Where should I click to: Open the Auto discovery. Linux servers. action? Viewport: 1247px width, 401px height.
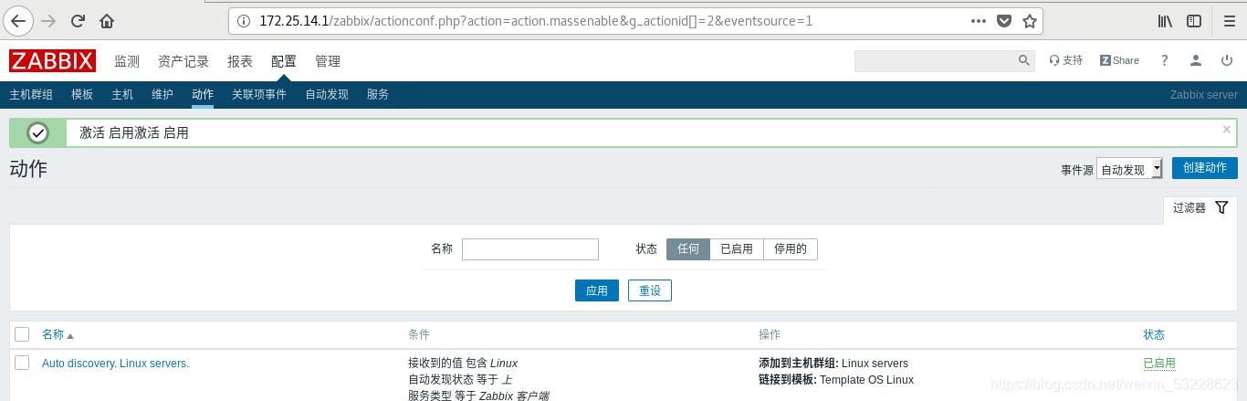click(115, 364)
